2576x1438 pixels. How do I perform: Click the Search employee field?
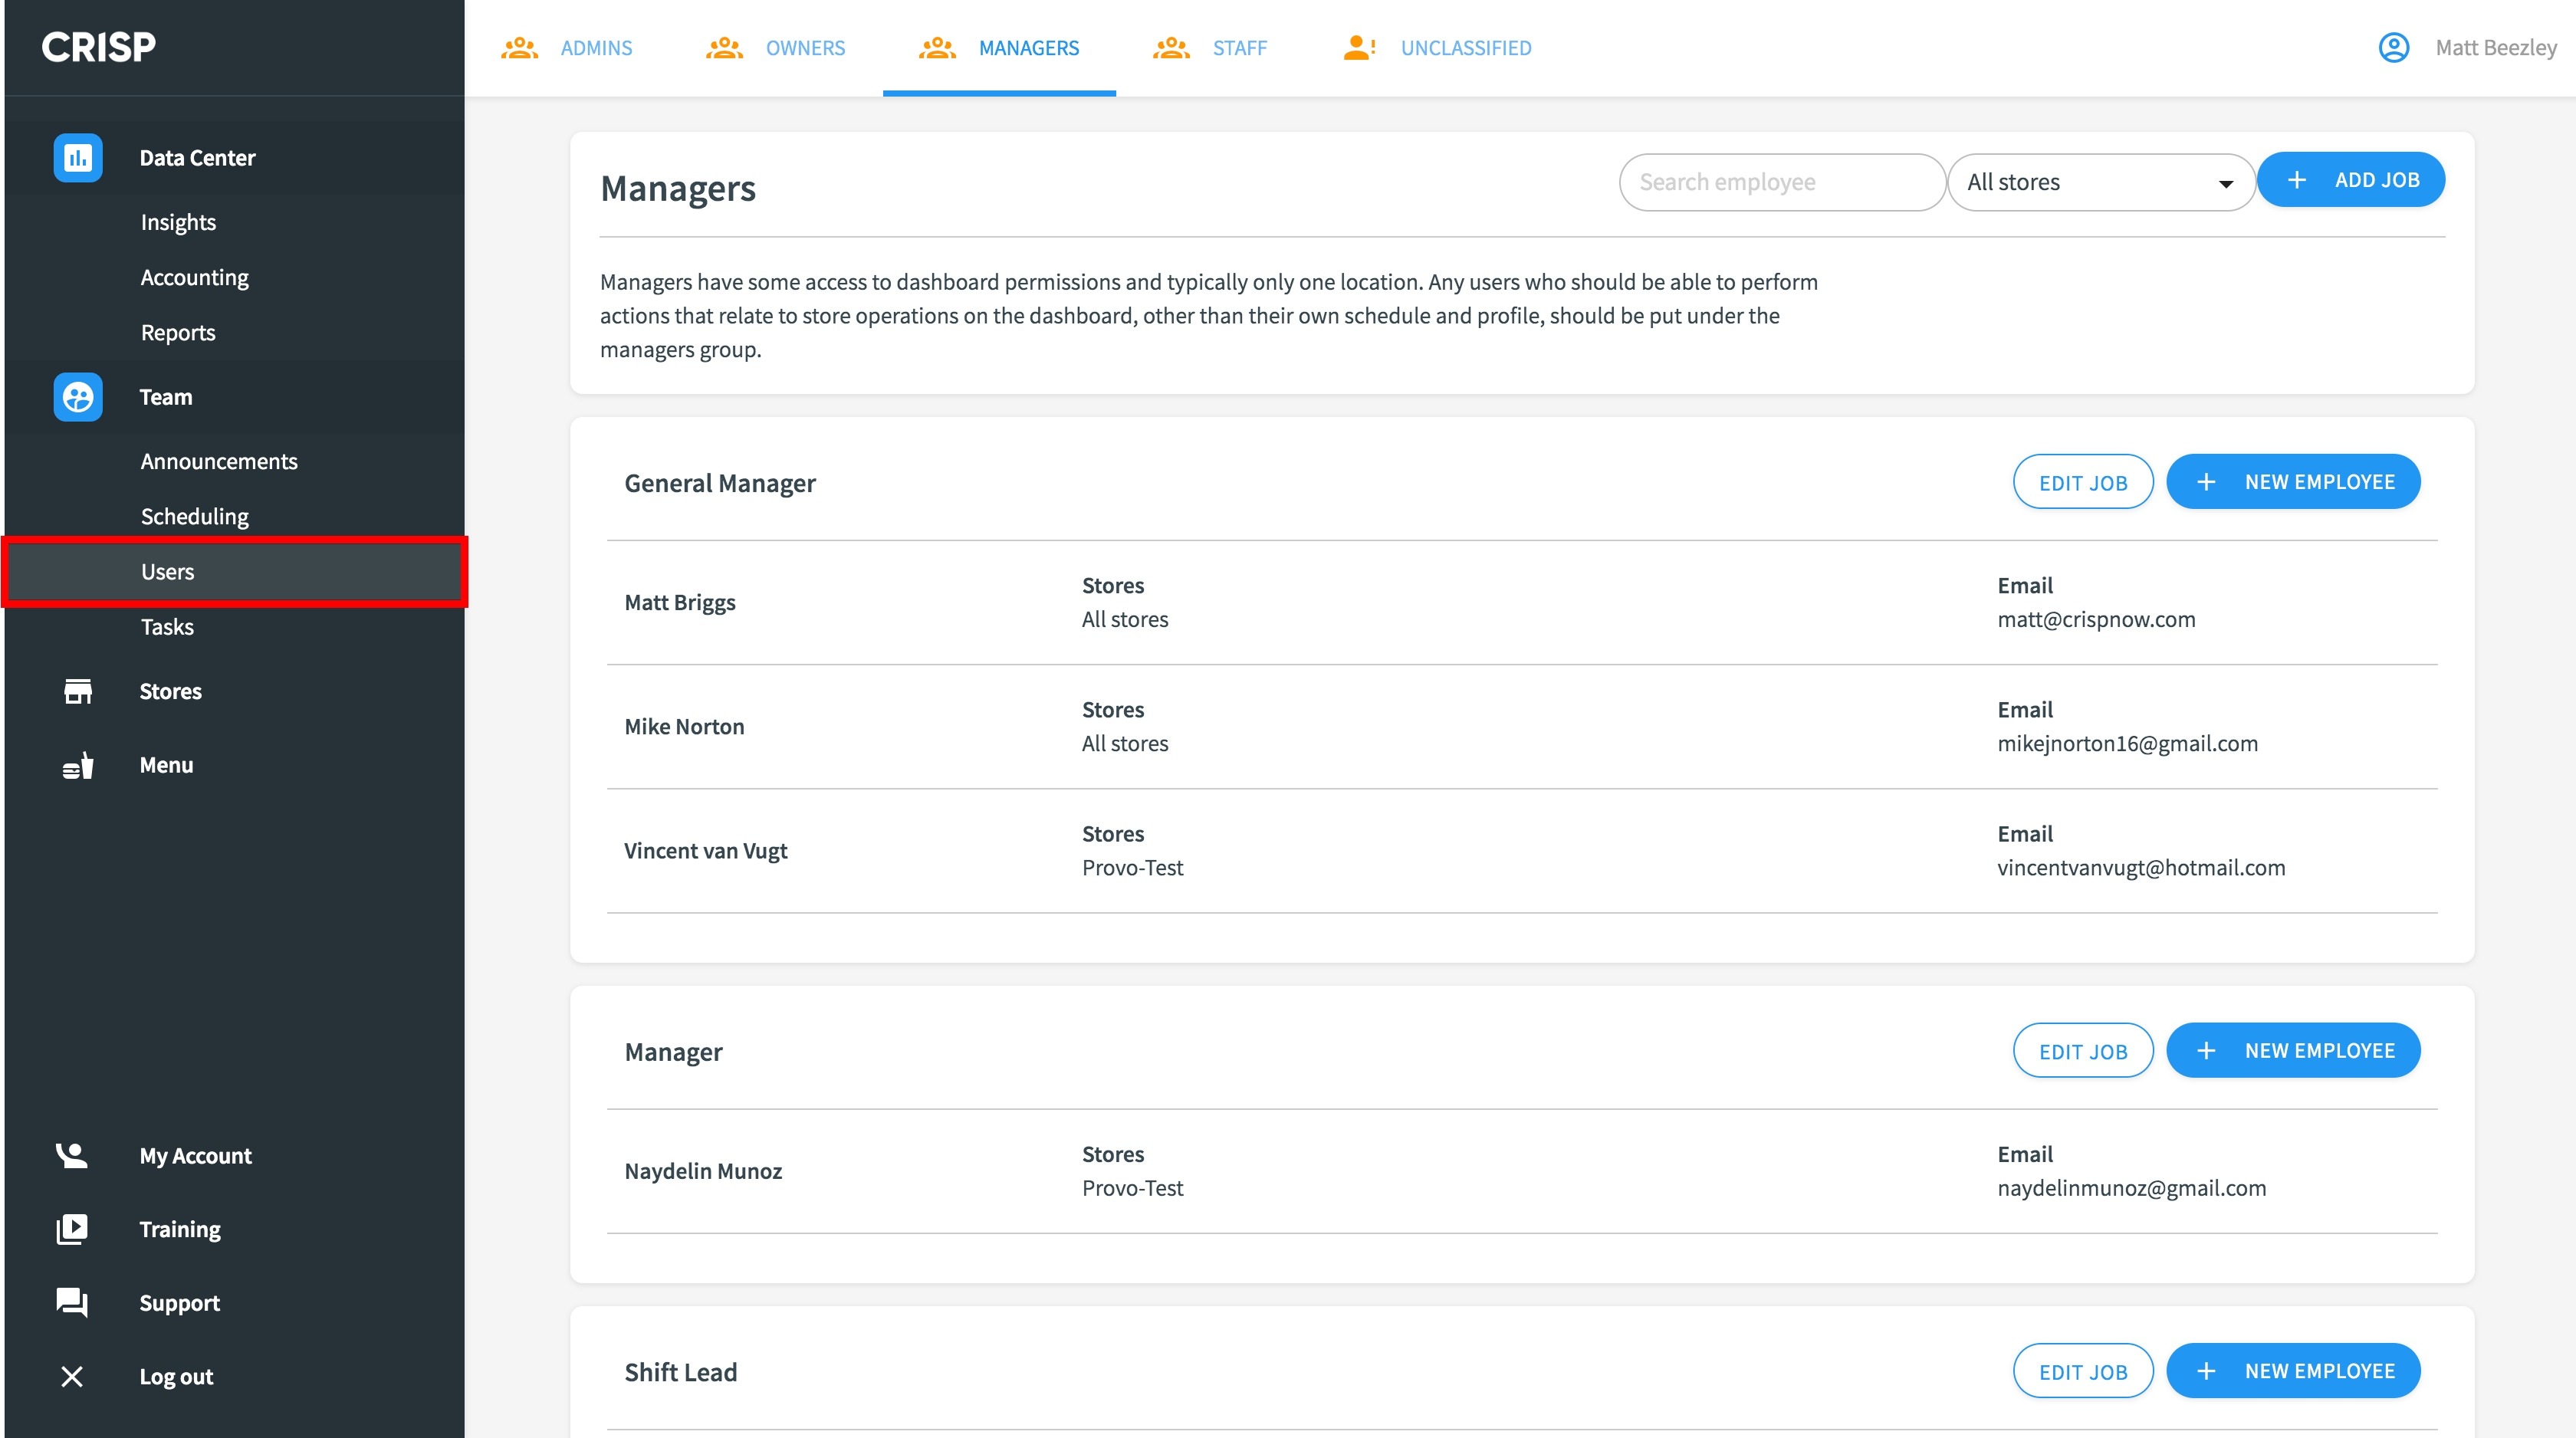click(x=1780, y=182)
